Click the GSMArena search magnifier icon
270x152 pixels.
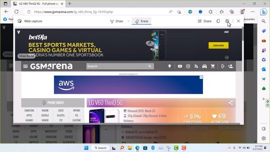150,66
